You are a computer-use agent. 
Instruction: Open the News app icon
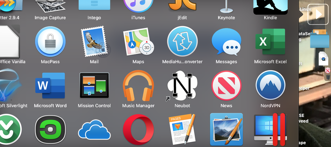coord(226,86)
